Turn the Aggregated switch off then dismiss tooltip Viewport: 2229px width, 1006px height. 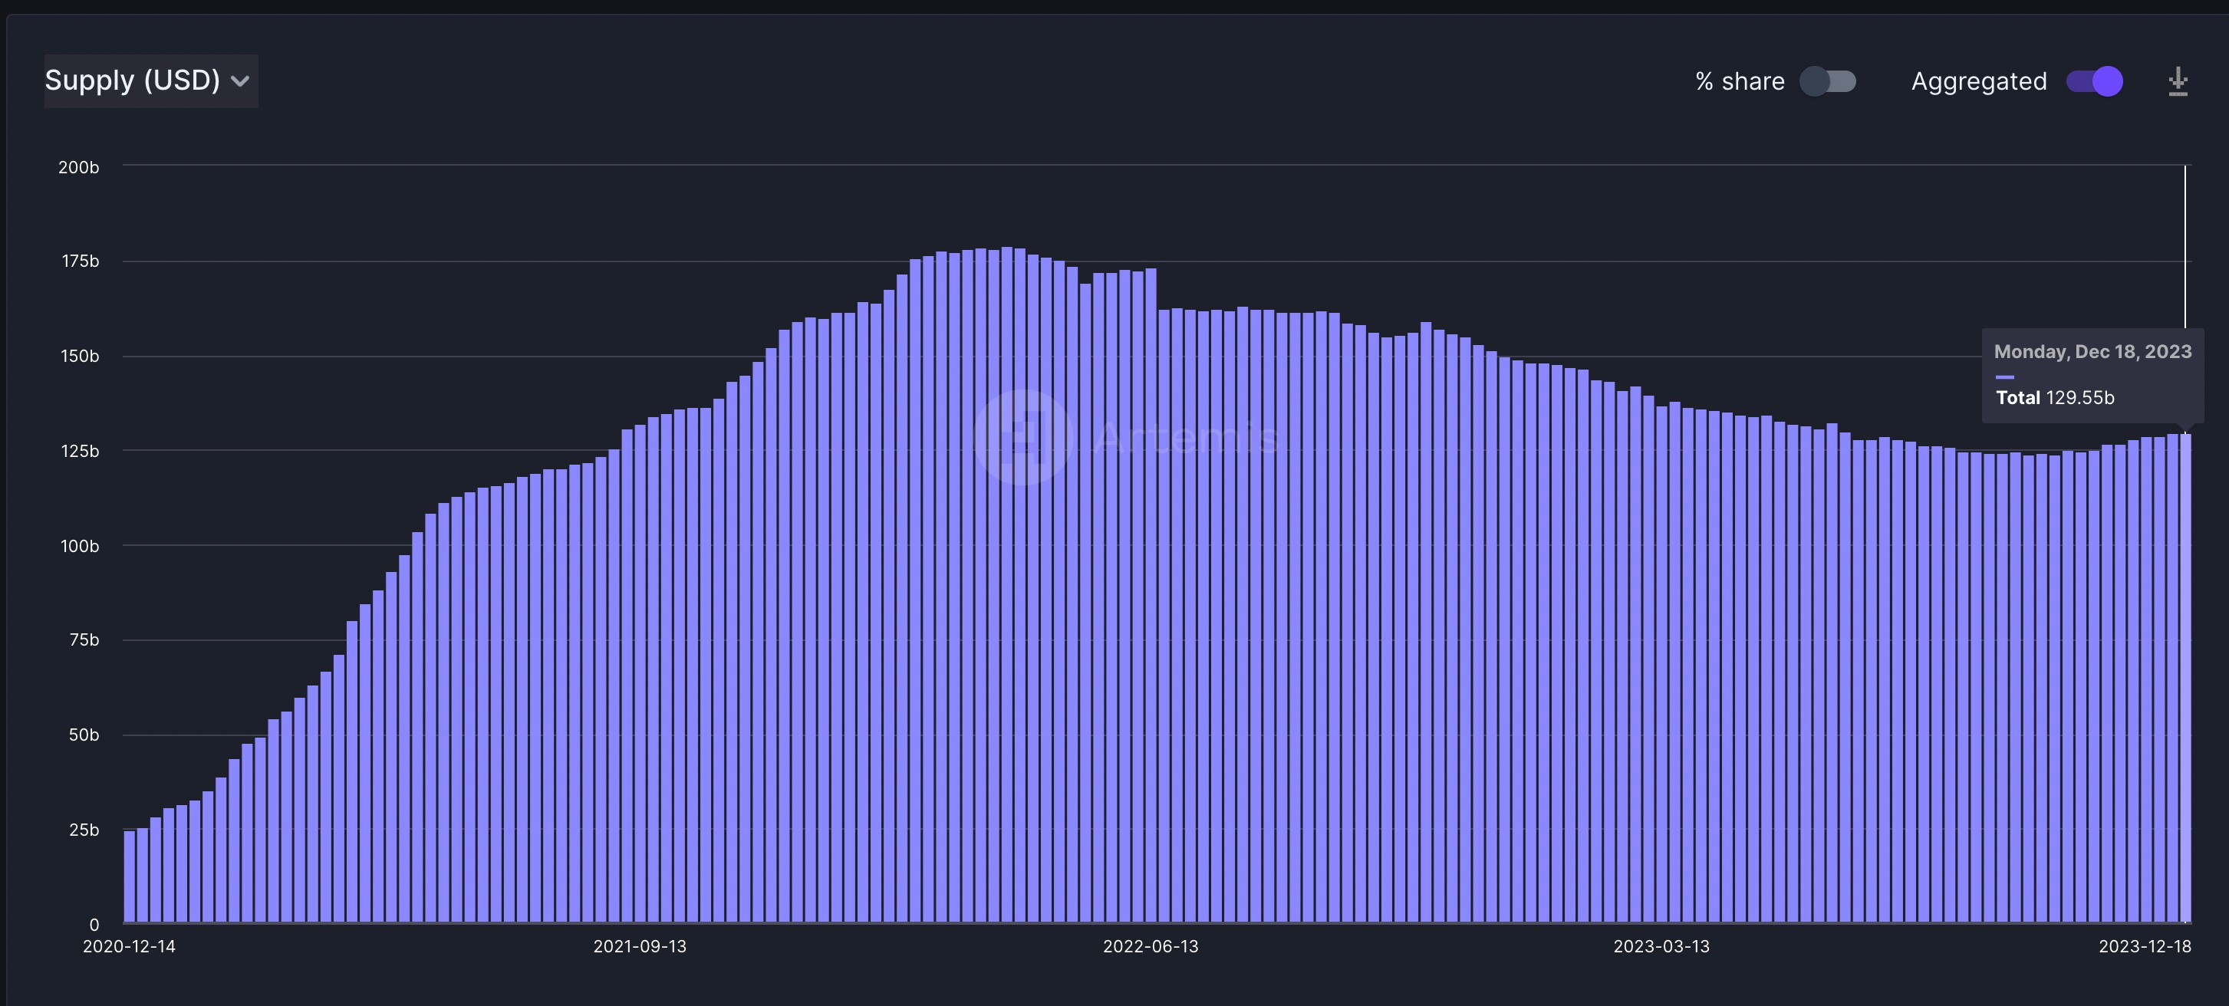[2093, 81]
